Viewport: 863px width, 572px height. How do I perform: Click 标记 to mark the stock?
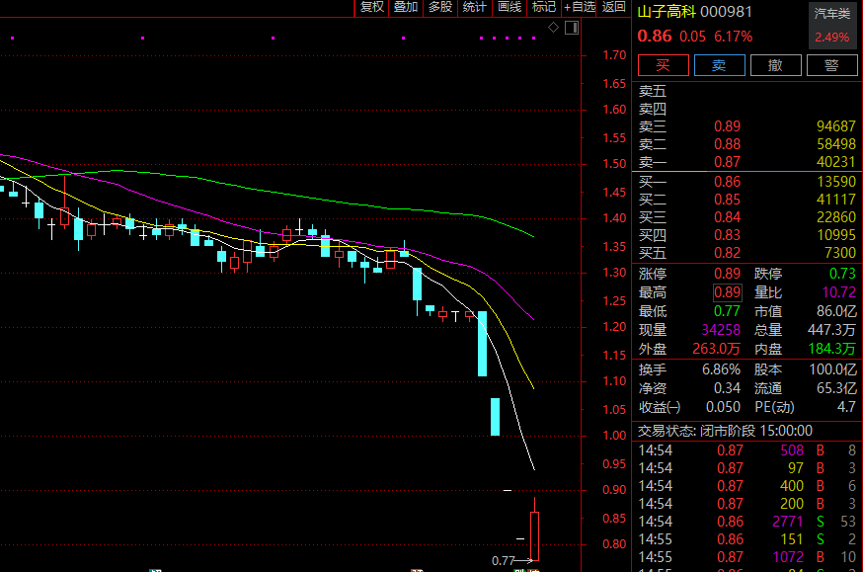tap(544, 7)
